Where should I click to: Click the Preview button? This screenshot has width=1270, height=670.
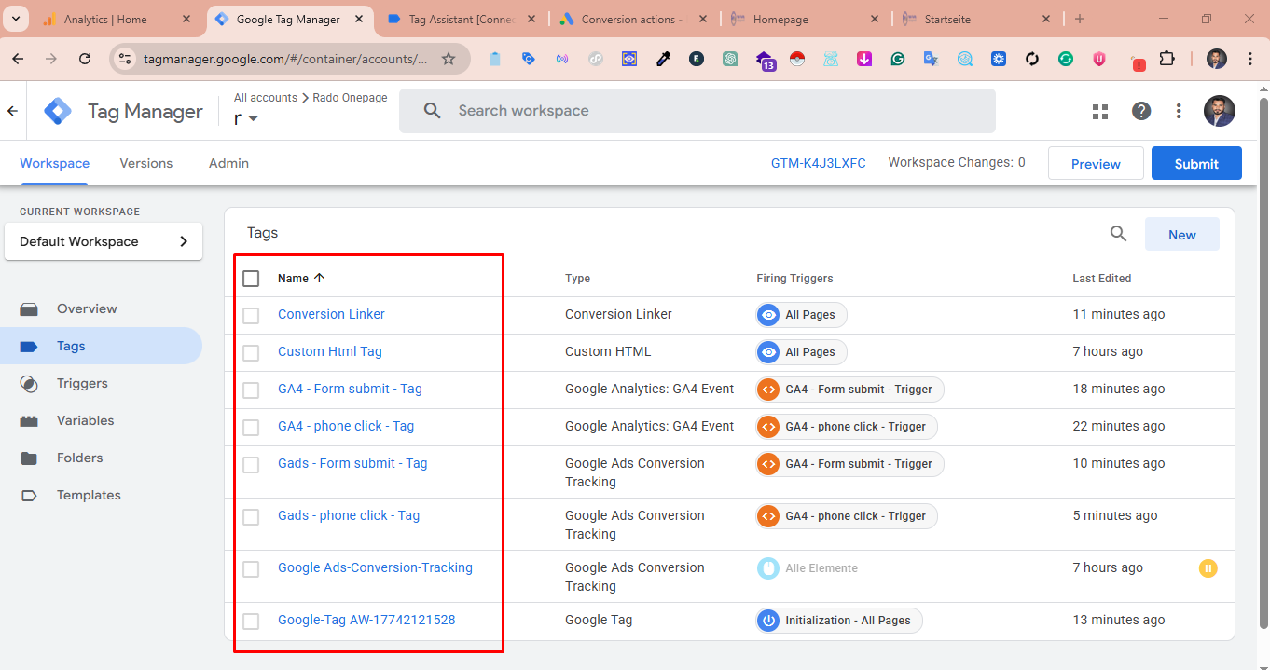(1096, 163)
